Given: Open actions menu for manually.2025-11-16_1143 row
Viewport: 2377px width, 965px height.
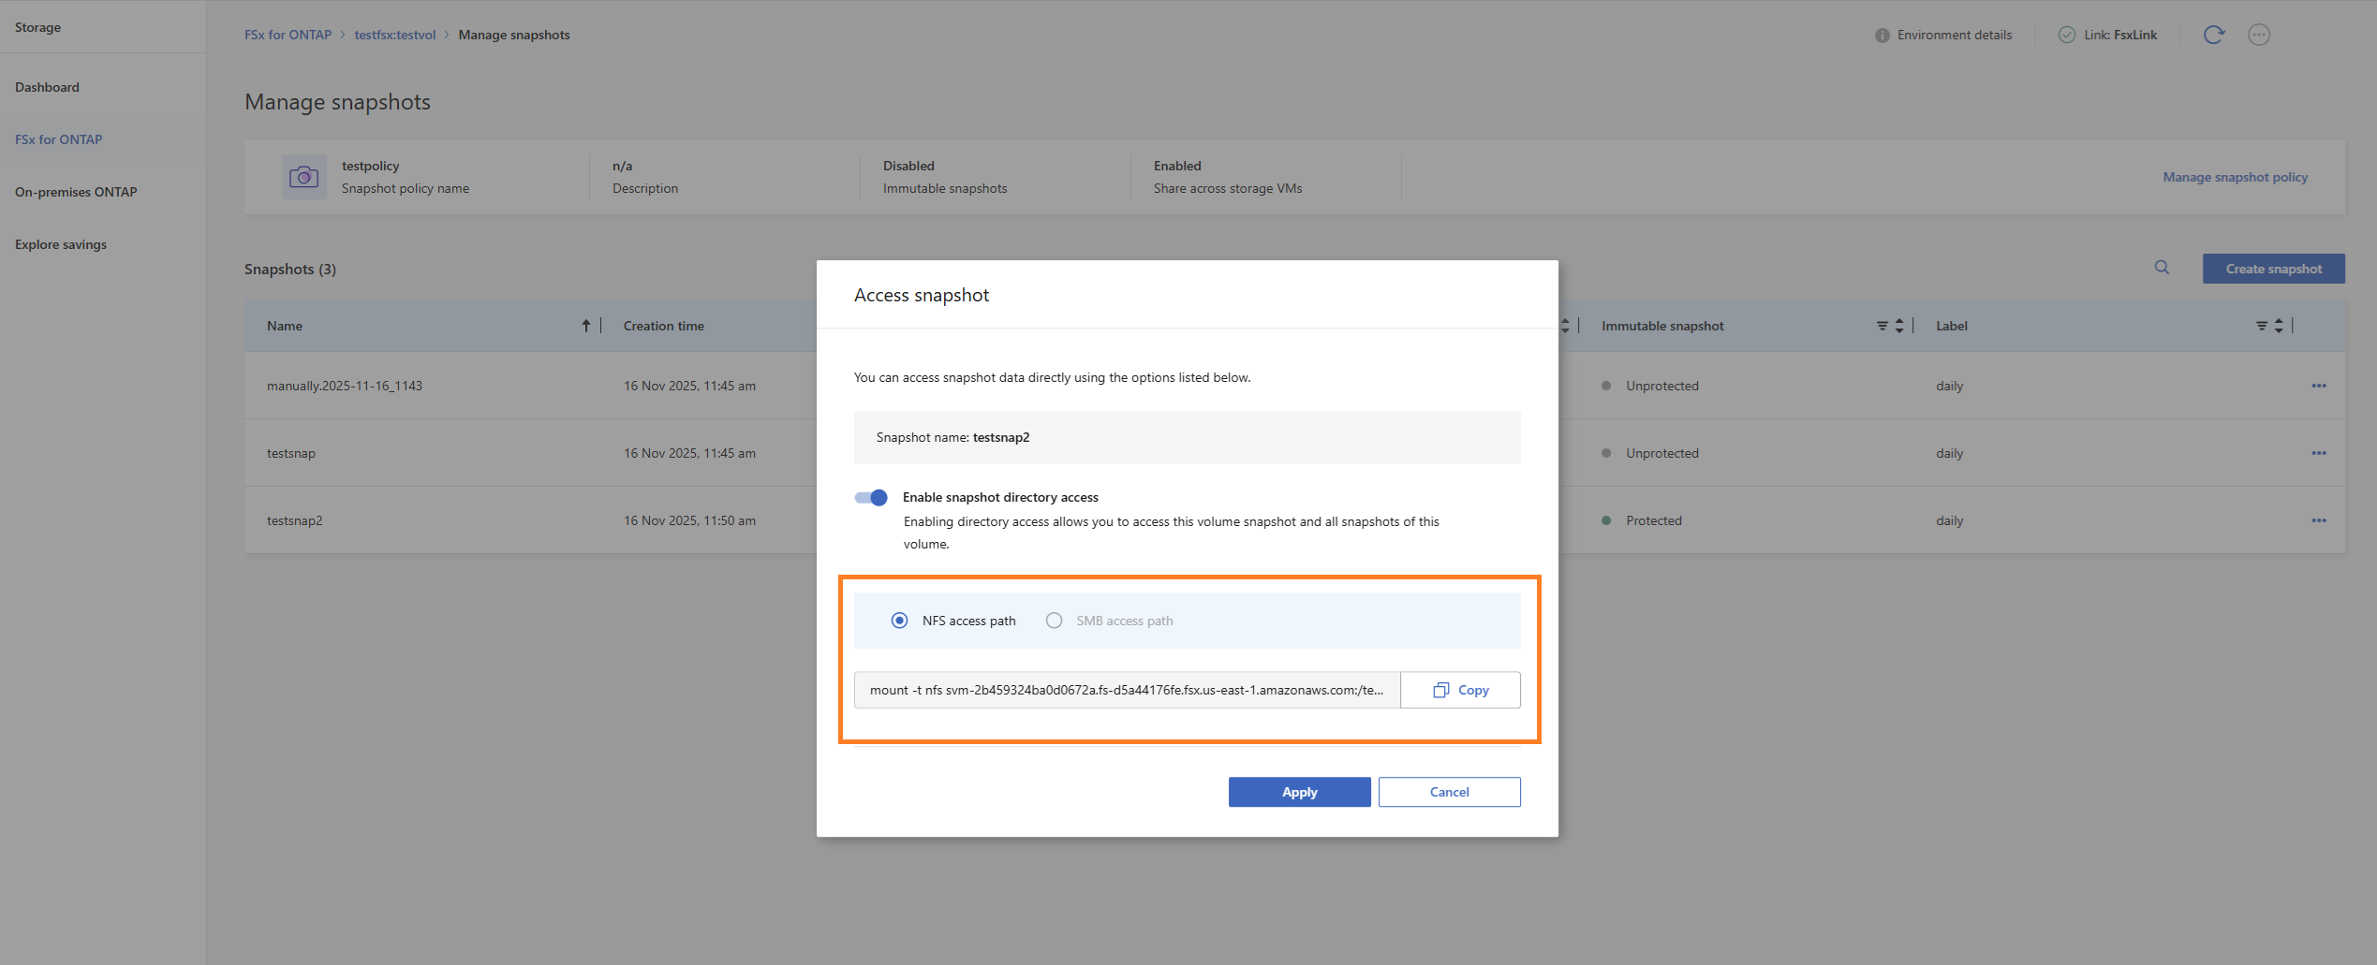Looking at the screenshot, I should coord(2319,386).
